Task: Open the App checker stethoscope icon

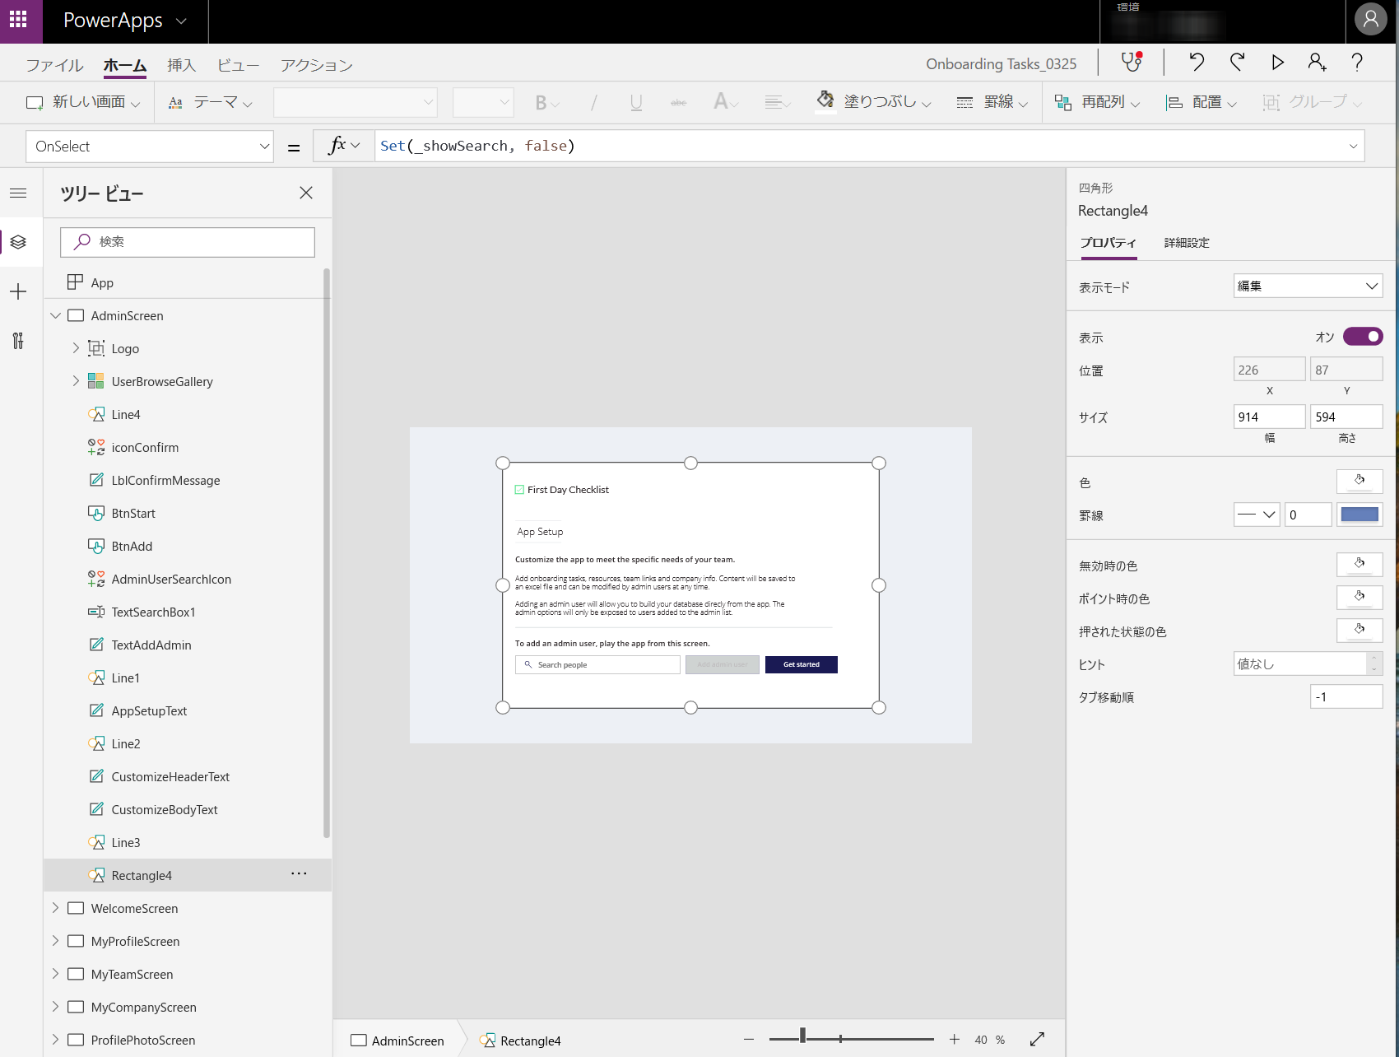Action: [1132, 62]
